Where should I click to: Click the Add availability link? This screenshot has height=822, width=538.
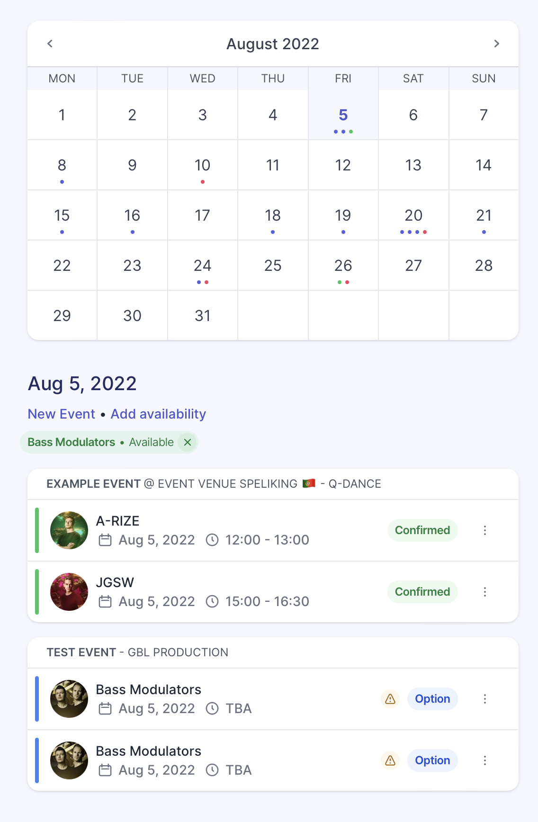point(158,414)
